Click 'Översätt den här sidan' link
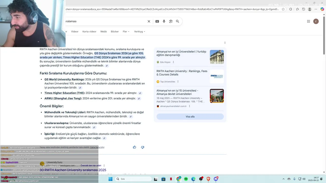This screenshot has width=326, height=183. pyautogui.click(x=91, y=165)
